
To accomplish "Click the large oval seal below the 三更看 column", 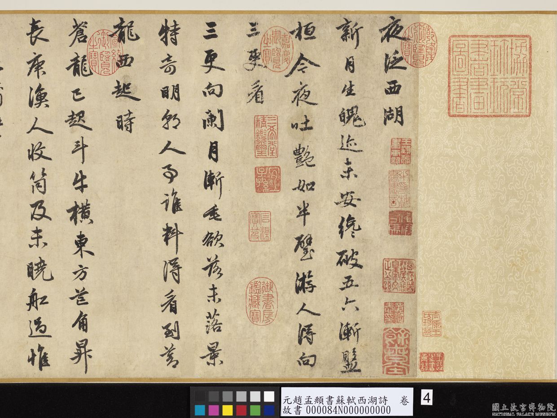I will (262, 300).
